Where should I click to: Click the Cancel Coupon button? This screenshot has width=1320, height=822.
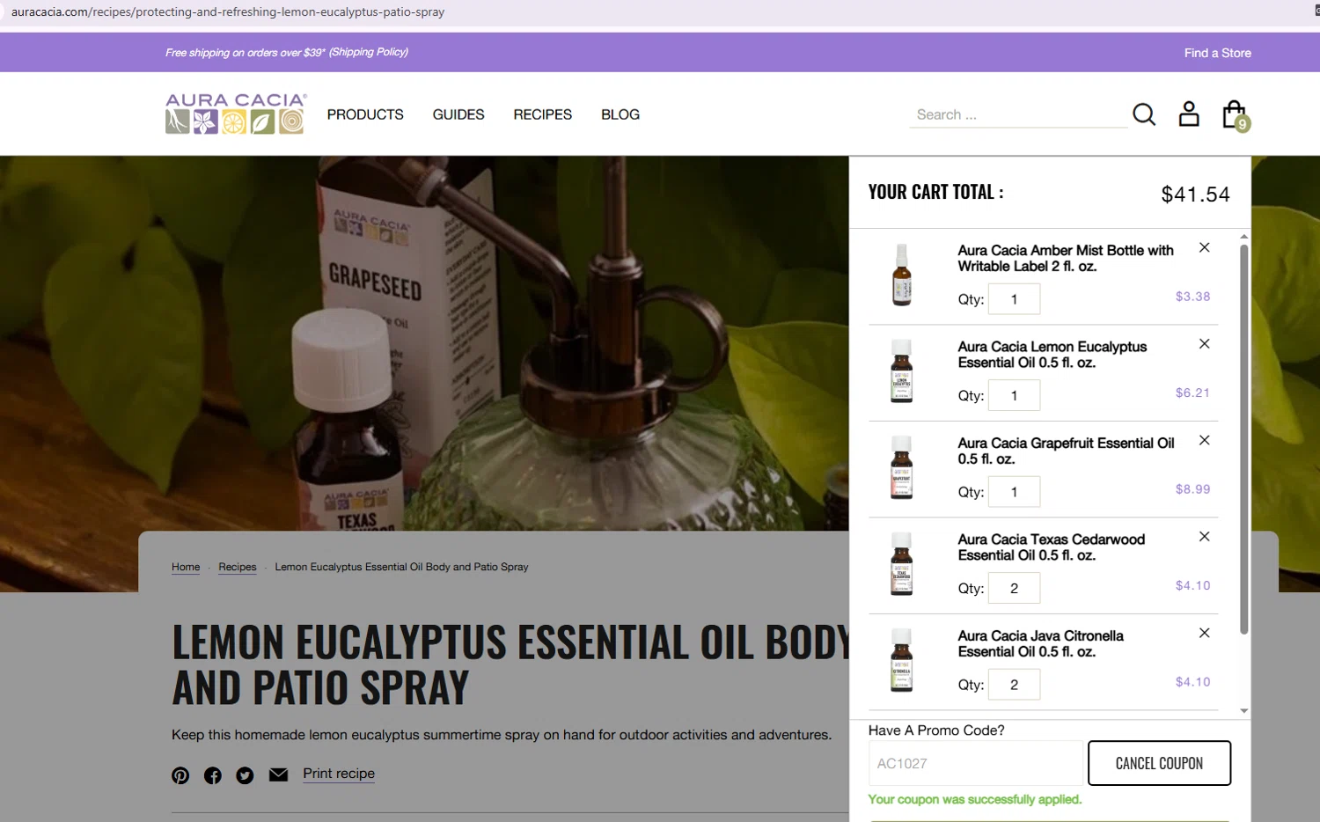tap(1159, 763)
